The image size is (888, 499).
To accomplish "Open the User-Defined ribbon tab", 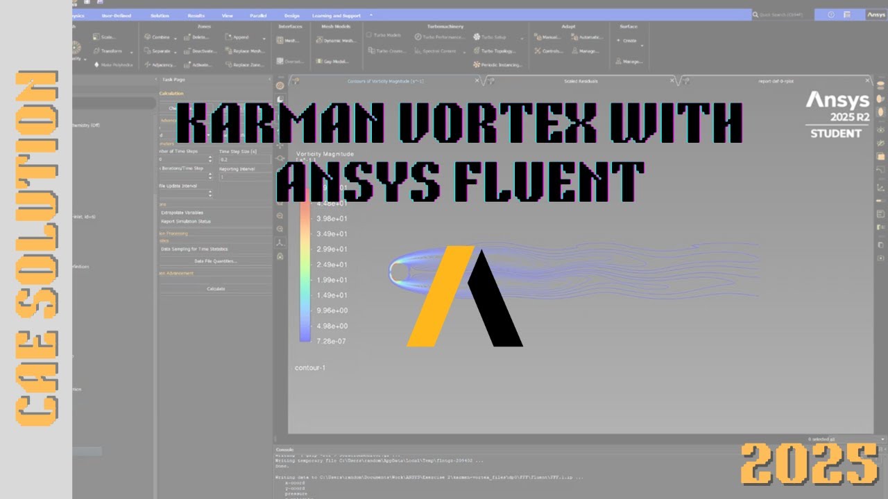I will 116,15.
